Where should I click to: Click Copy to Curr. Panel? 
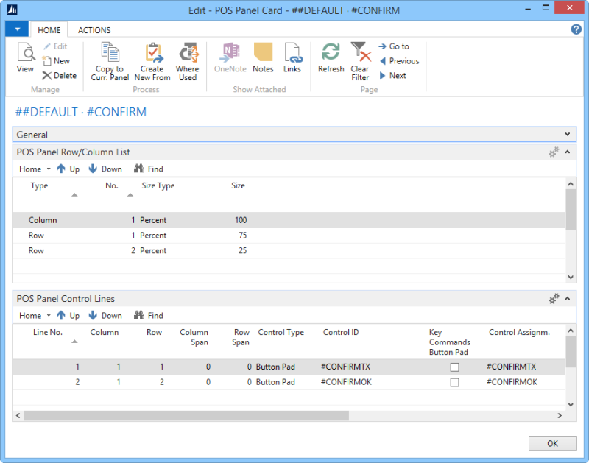click(x=110, y=62)
